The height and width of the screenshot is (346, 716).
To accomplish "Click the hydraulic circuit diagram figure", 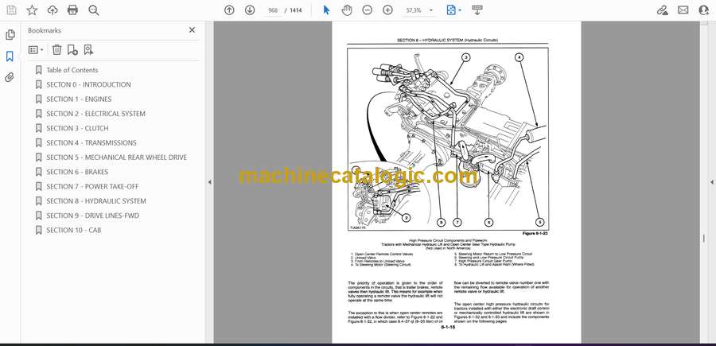I will (447, 139).
